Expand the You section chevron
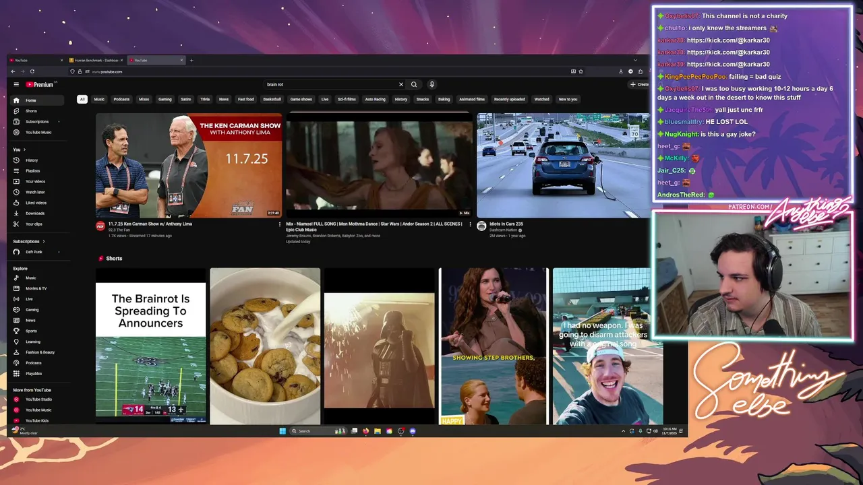 click(x=24, y=150)
